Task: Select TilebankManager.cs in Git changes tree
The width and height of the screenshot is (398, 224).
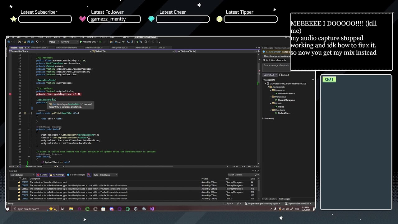Action: (286, 100)
